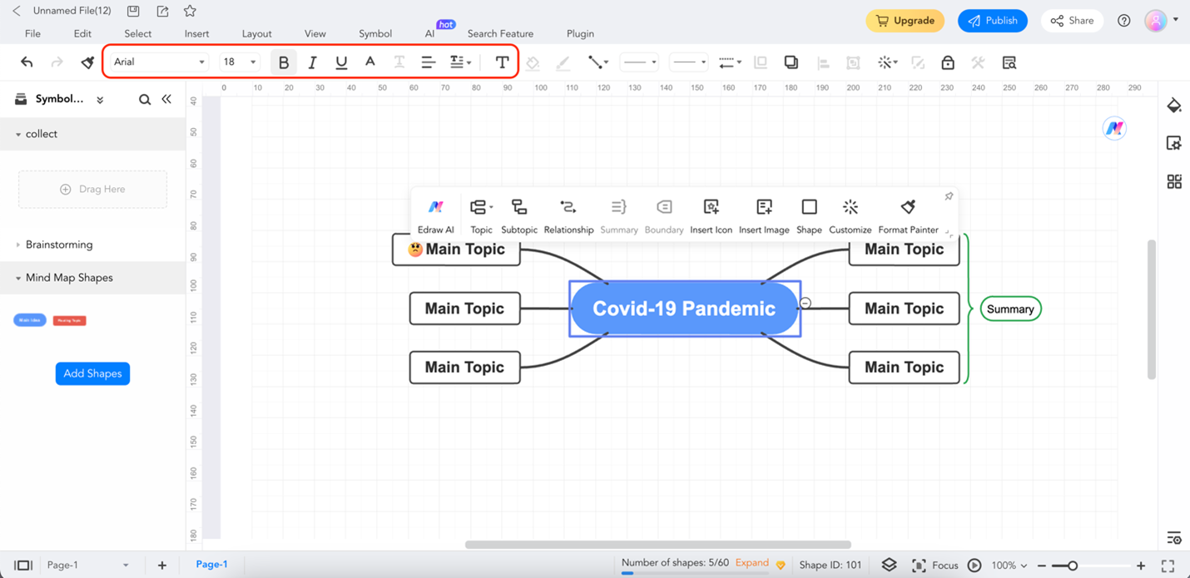The width and height of the screenshot is (1190, 578).
Task: Toggle Underline text formatting
Action: (341, 62)
